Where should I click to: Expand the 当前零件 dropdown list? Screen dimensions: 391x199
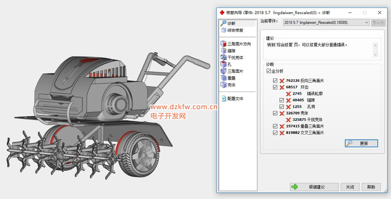pyautogui.click(x=366, y=23)
